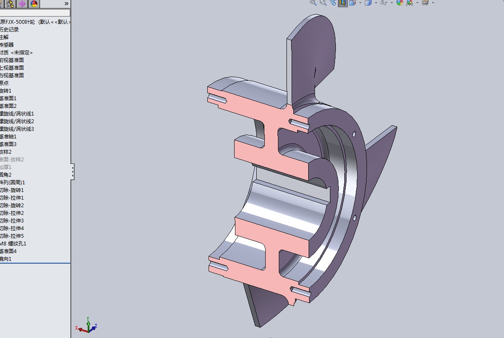This screenshot has width=504, height=338.
Task: Select the suppressed 加厚1 feature
Action: pyautogui.click(x=6, y=167)
